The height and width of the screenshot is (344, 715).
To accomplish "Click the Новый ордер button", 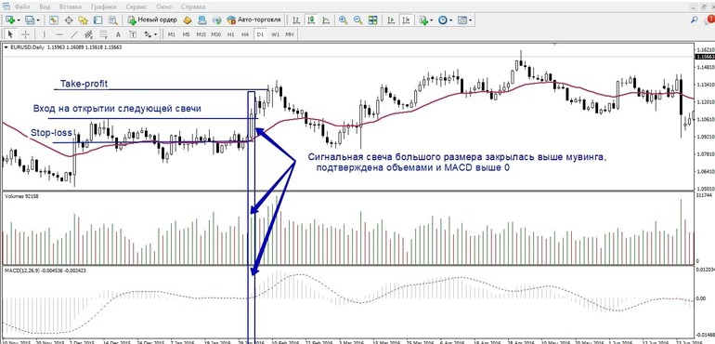I will [152, 20].
